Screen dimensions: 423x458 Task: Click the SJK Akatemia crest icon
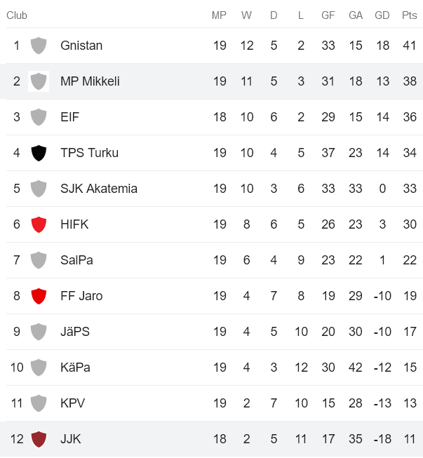pyautogui.click(x=39, y=189)
